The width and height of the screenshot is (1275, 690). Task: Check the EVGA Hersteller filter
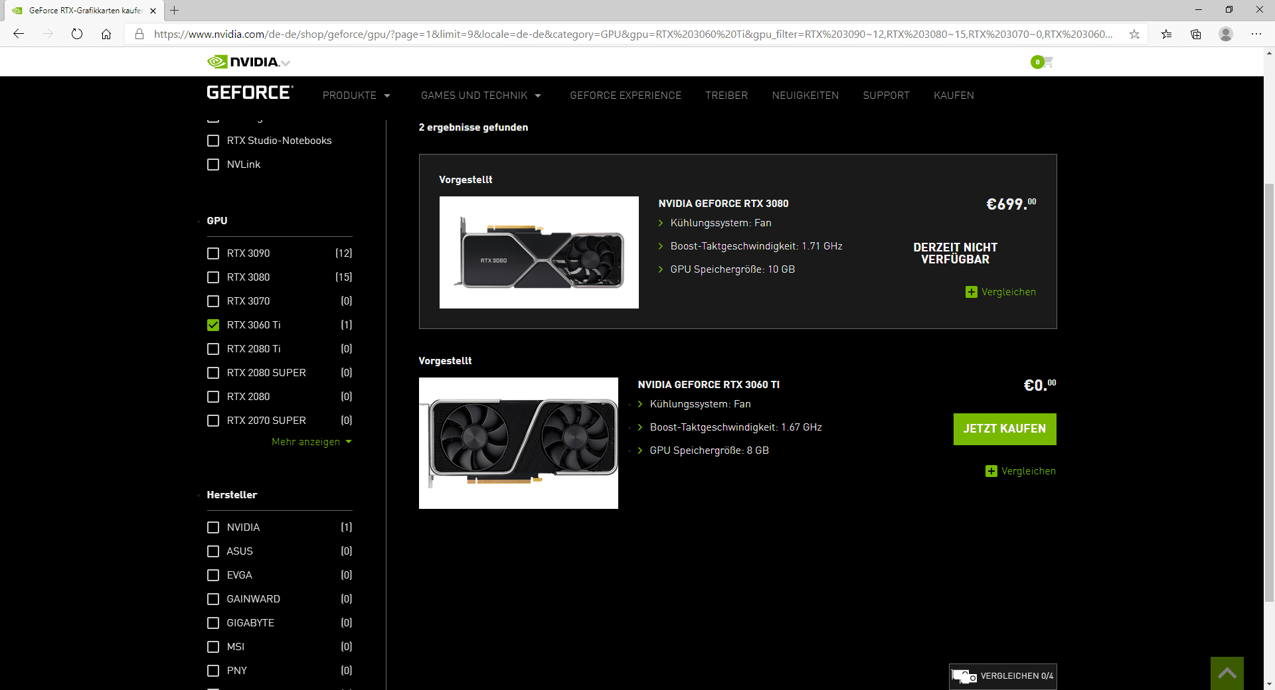(x=213, y=575)
